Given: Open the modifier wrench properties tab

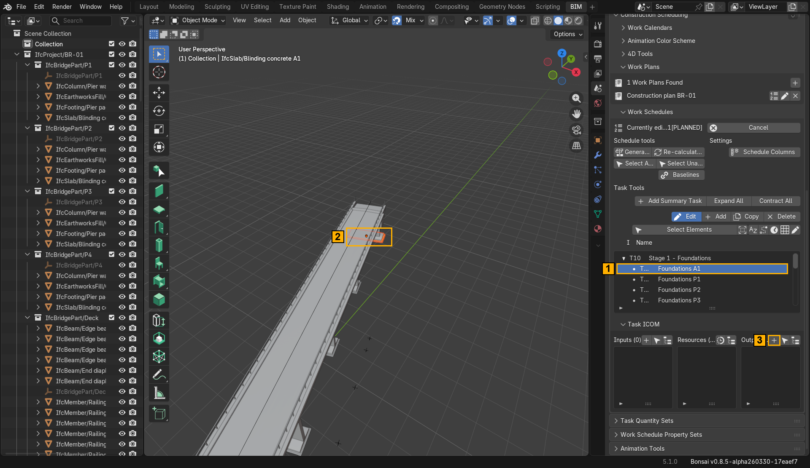Looking at the screenshot, I should click(598, 155).
